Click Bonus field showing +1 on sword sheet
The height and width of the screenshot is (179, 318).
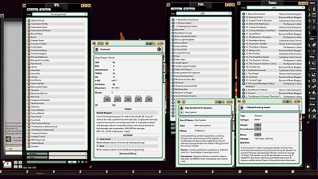click(257, 134)
